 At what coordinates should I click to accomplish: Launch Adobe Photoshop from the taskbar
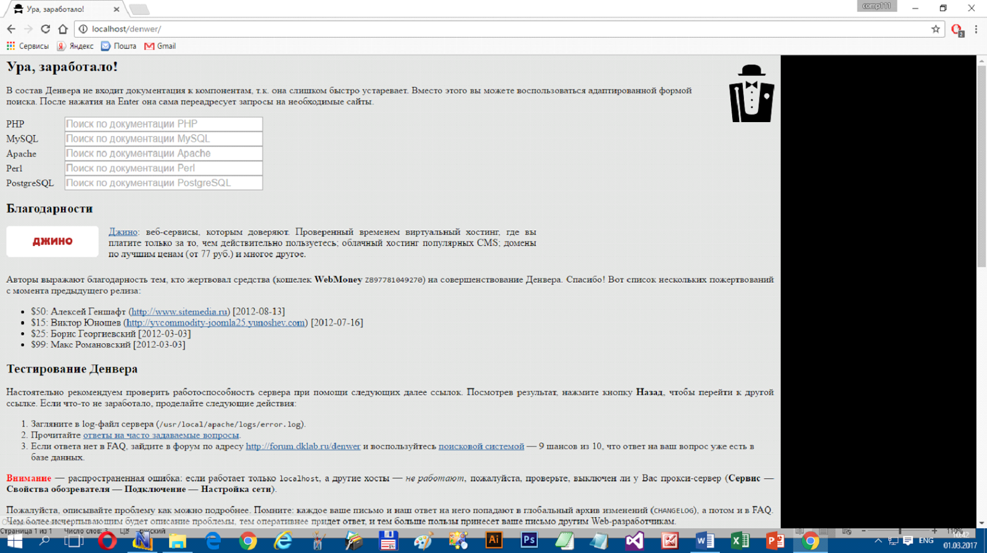point(529,541)
